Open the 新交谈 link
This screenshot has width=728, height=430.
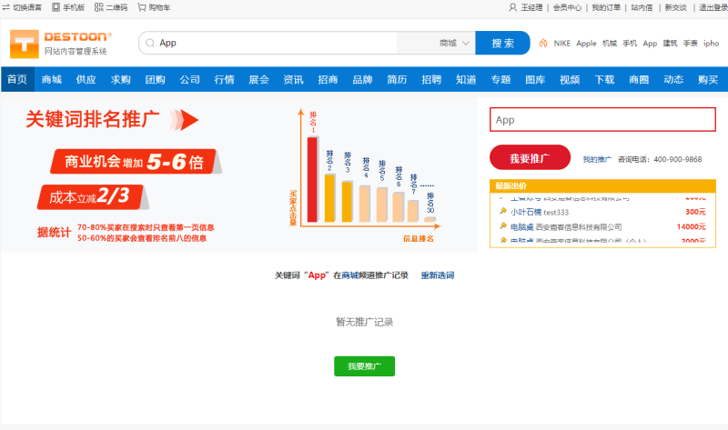tap(675, 7)
